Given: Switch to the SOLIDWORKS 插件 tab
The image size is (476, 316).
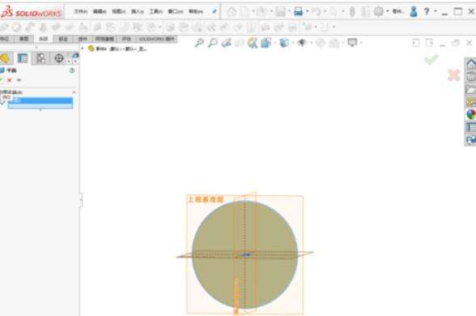Looking at the screenshot, I should coord(156,39).
